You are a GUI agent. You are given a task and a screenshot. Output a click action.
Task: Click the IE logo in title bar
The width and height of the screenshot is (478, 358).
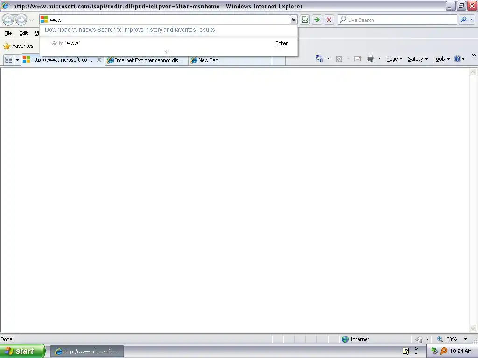5,6
